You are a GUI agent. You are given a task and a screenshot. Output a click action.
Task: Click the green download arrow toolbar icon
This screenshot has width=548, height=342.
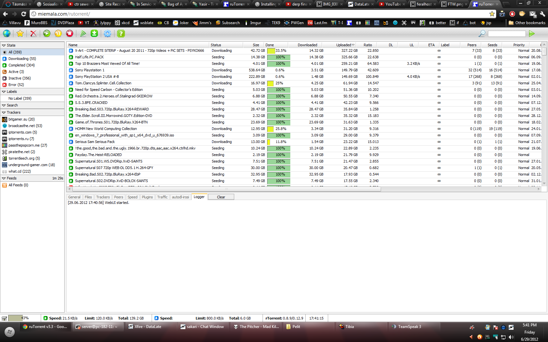[94, 34]
